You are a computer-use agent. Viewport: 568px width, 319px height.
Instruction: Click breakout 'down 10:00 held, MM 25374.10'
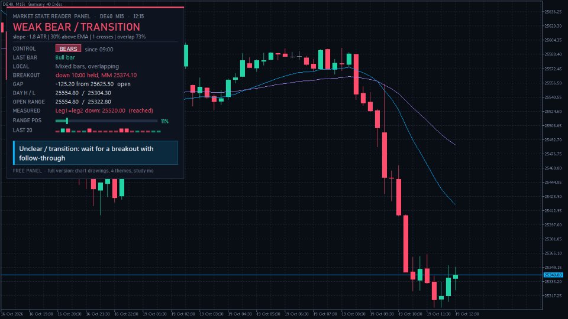(96, 75)
